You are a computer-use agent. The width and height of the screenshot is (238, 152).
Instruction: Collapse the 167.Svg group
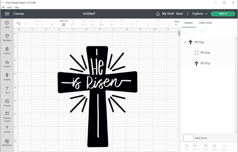185,42
